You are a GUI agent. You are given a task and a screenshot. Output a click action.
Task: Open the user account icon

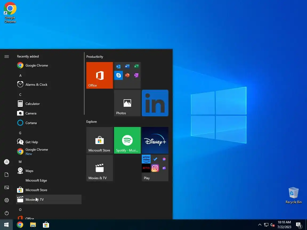coord(6,162)
